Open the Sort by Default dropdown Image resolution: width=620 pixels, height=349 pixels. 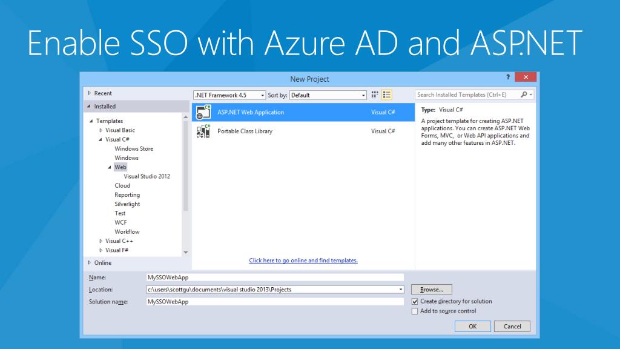point(328,95)
